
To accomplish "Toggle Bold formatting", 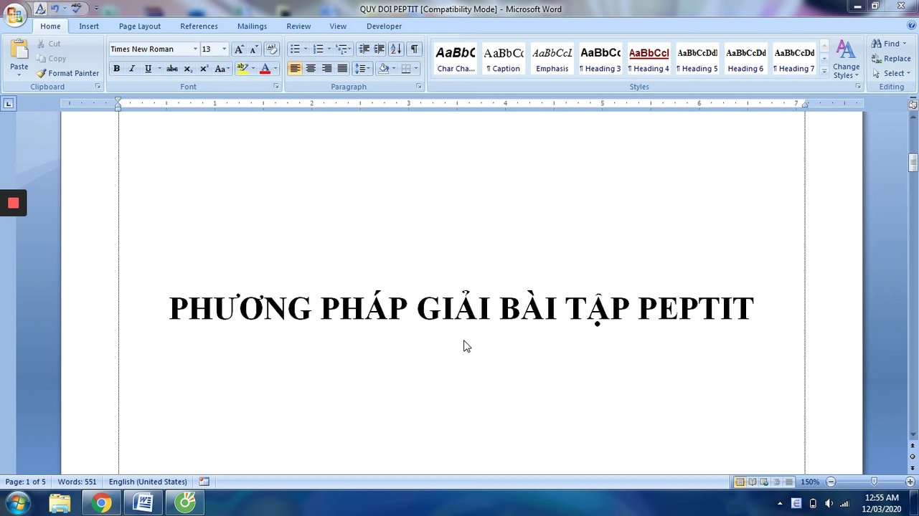I will coord(116,69).
